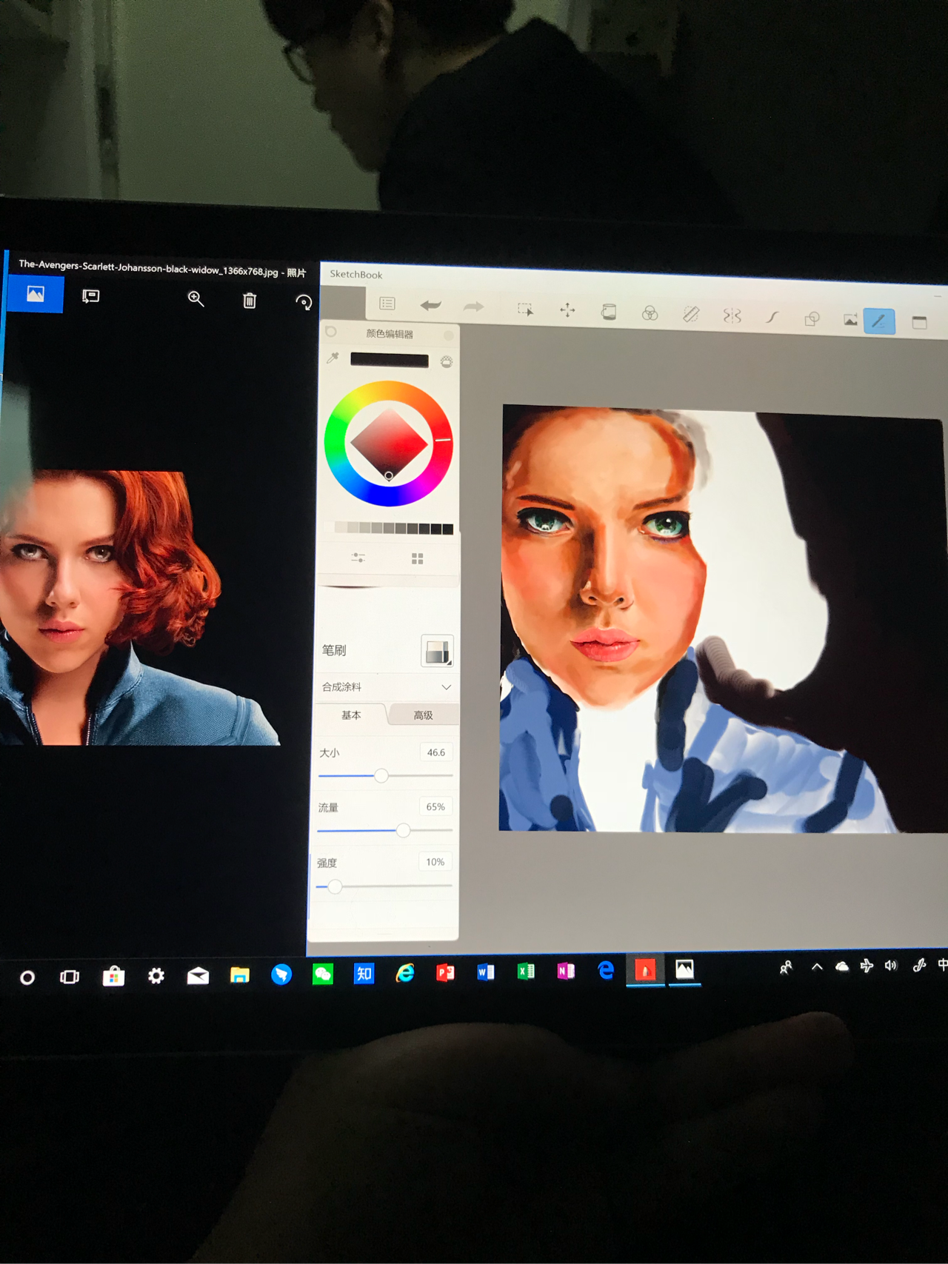Switch to the 高级 advanced tab

[x=423, y=715]
